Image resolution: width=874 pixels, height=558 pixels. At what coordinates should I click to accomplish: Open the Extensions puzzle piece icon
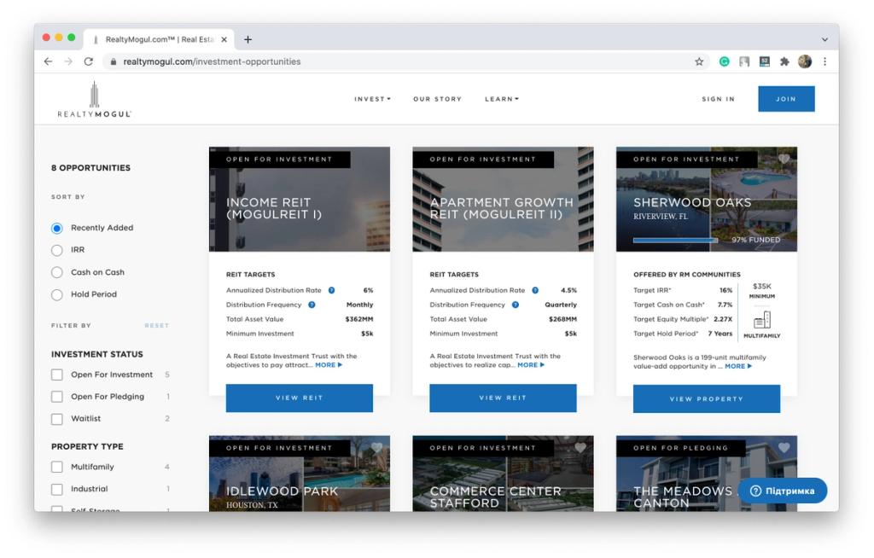tap(784, 61)
